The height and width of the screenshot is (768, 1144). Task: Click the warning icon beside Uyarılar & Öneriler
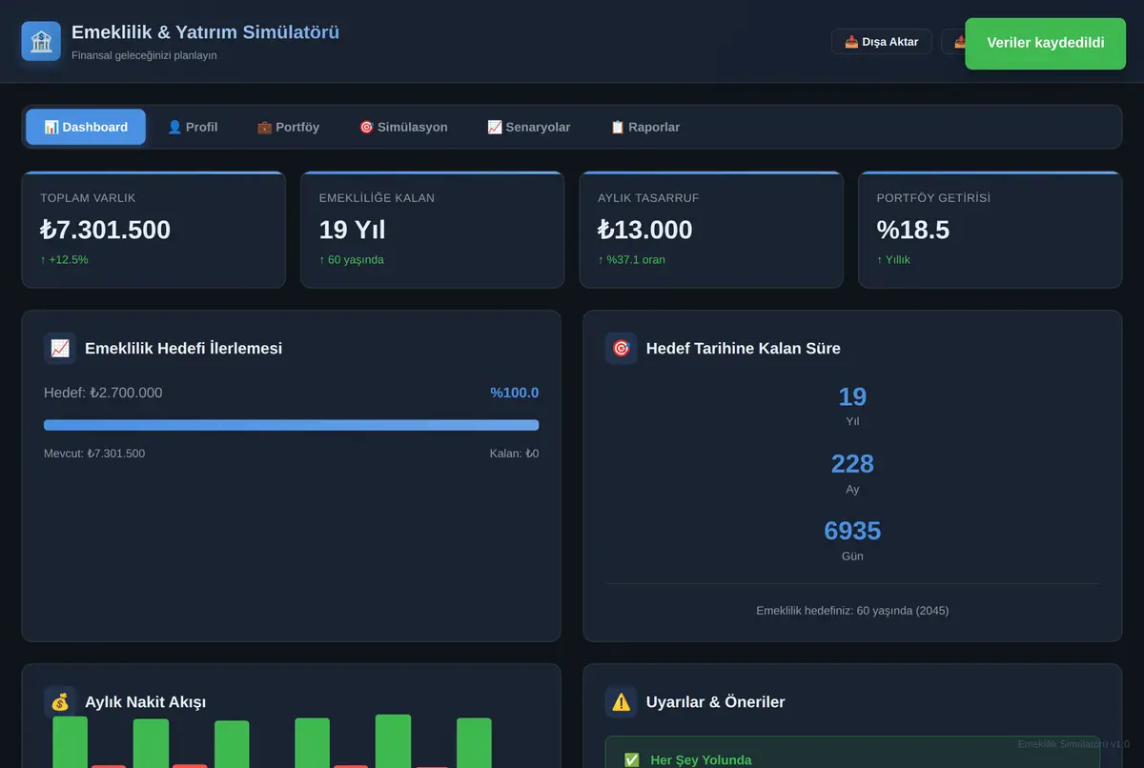pos(621,702)
